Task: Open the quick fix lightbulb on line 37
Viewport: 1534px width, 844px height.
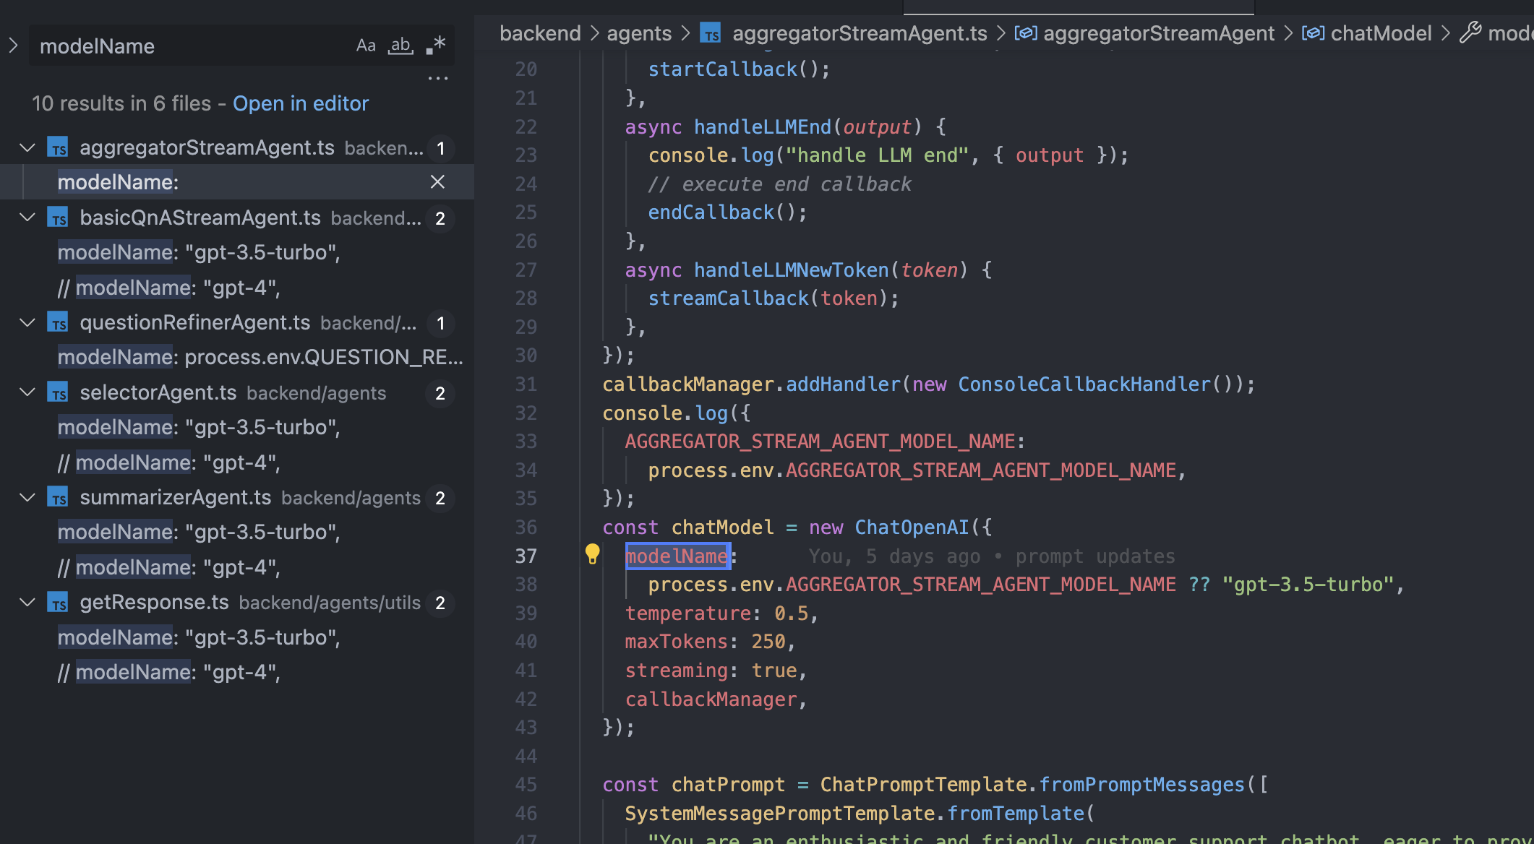Action: click(x=593, y=555)
